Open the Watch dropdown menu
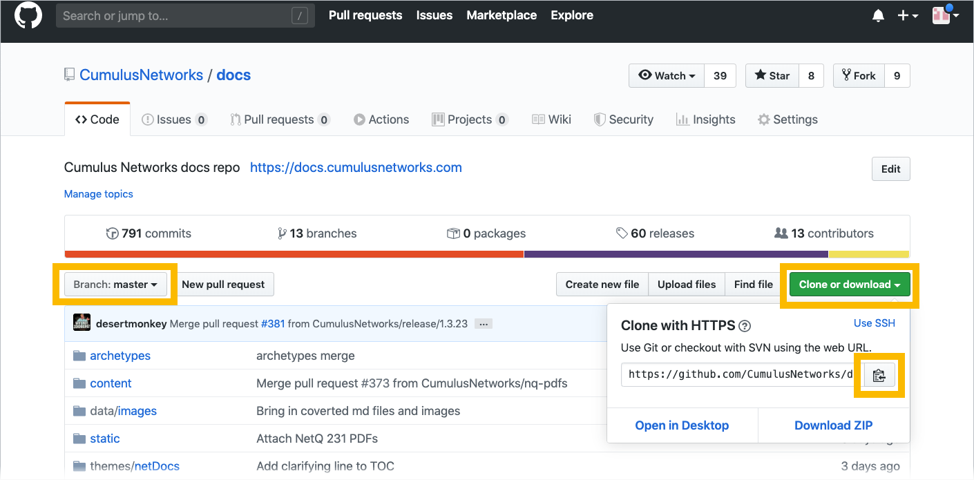974x480 pixels. 667,76
